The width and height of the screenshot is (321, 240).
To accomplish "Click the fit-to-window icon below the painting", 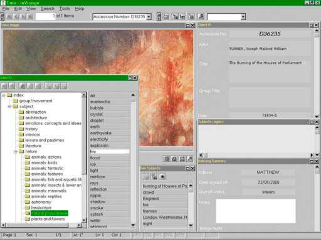I will 182,159.
